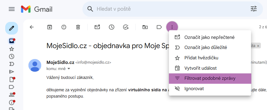The width and height of the screenshot is (267, 110).
Task: Move email to folder icon
Action: click(x=145, y=27)
